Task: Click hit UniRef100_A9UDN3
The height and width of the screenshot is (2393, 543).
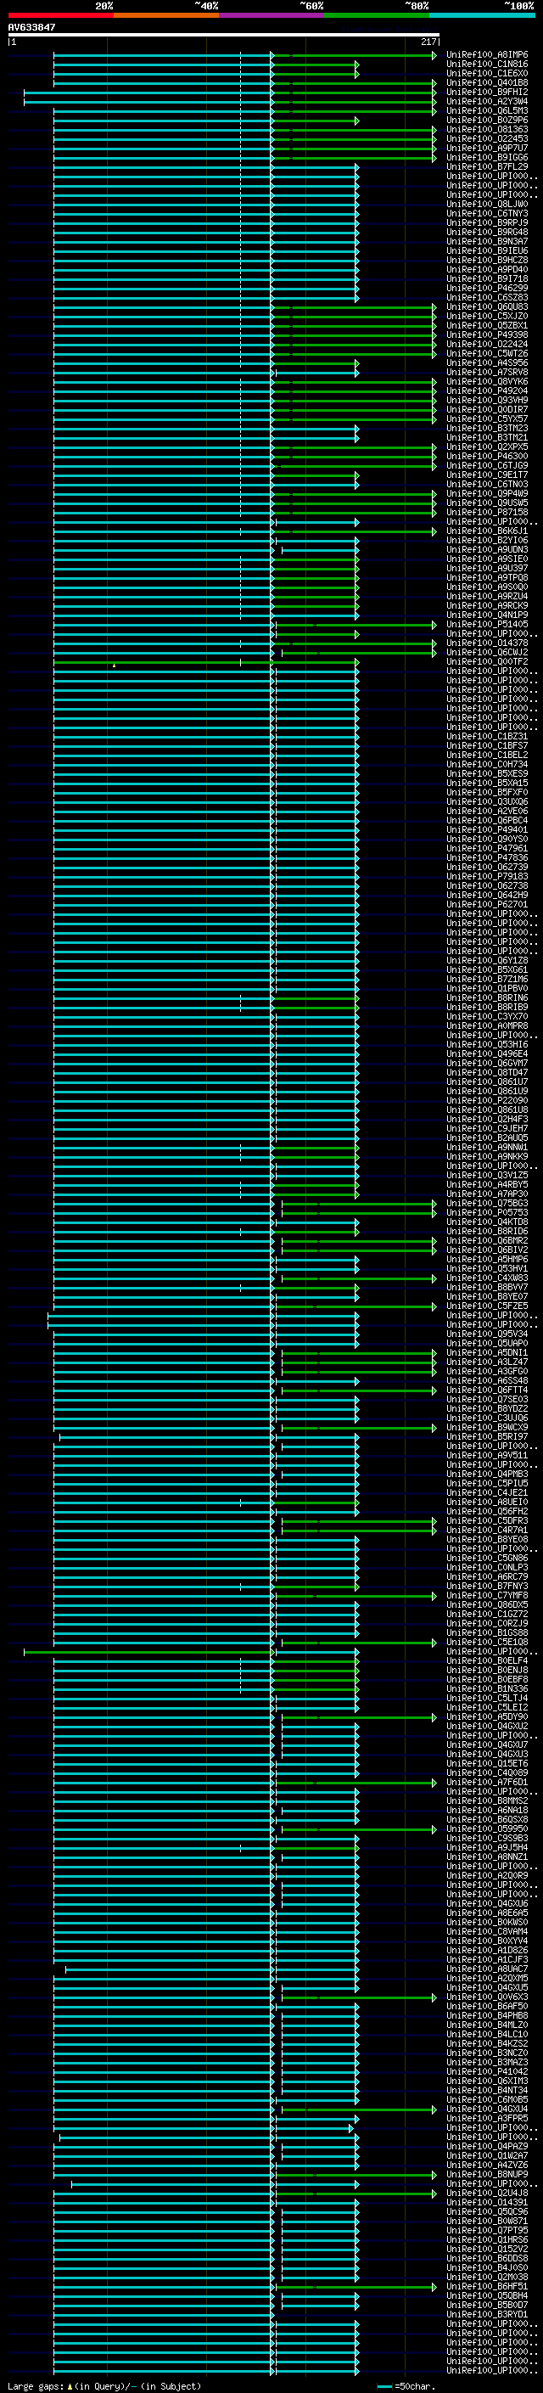Action: [487, 550]
